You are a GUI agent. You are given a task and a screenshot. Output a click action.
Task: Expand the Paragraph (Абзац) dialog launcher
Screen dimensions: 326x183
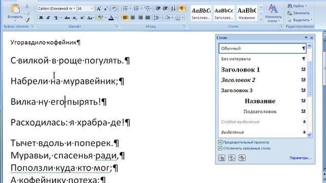point(184,26)
